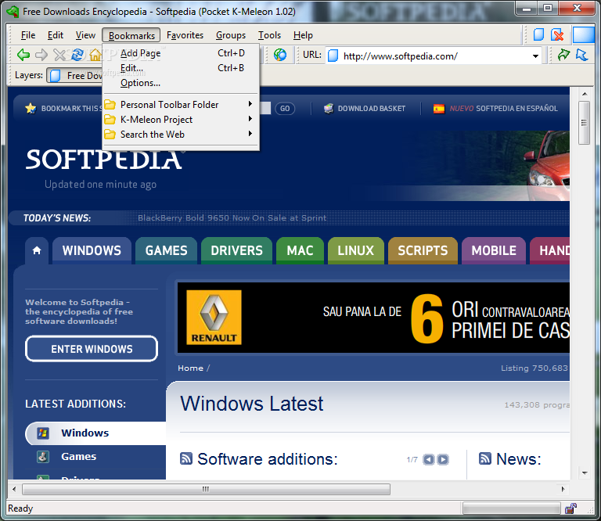This screenshot has height=521, width=601.
Task: Click the home icon tab on Softpedia
Action: (37, 250)
